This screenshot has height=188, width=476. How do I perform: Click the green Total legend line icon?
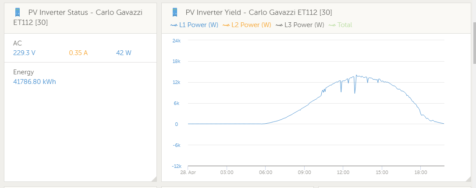coord(332,25)
